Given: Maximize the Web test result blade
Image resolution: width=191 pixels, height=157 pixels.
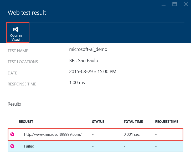Looking at the screenshot, I should coord(175,4).
